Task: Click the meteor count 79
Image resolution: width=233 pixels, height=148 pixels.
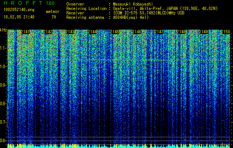Action: (54, 17)
